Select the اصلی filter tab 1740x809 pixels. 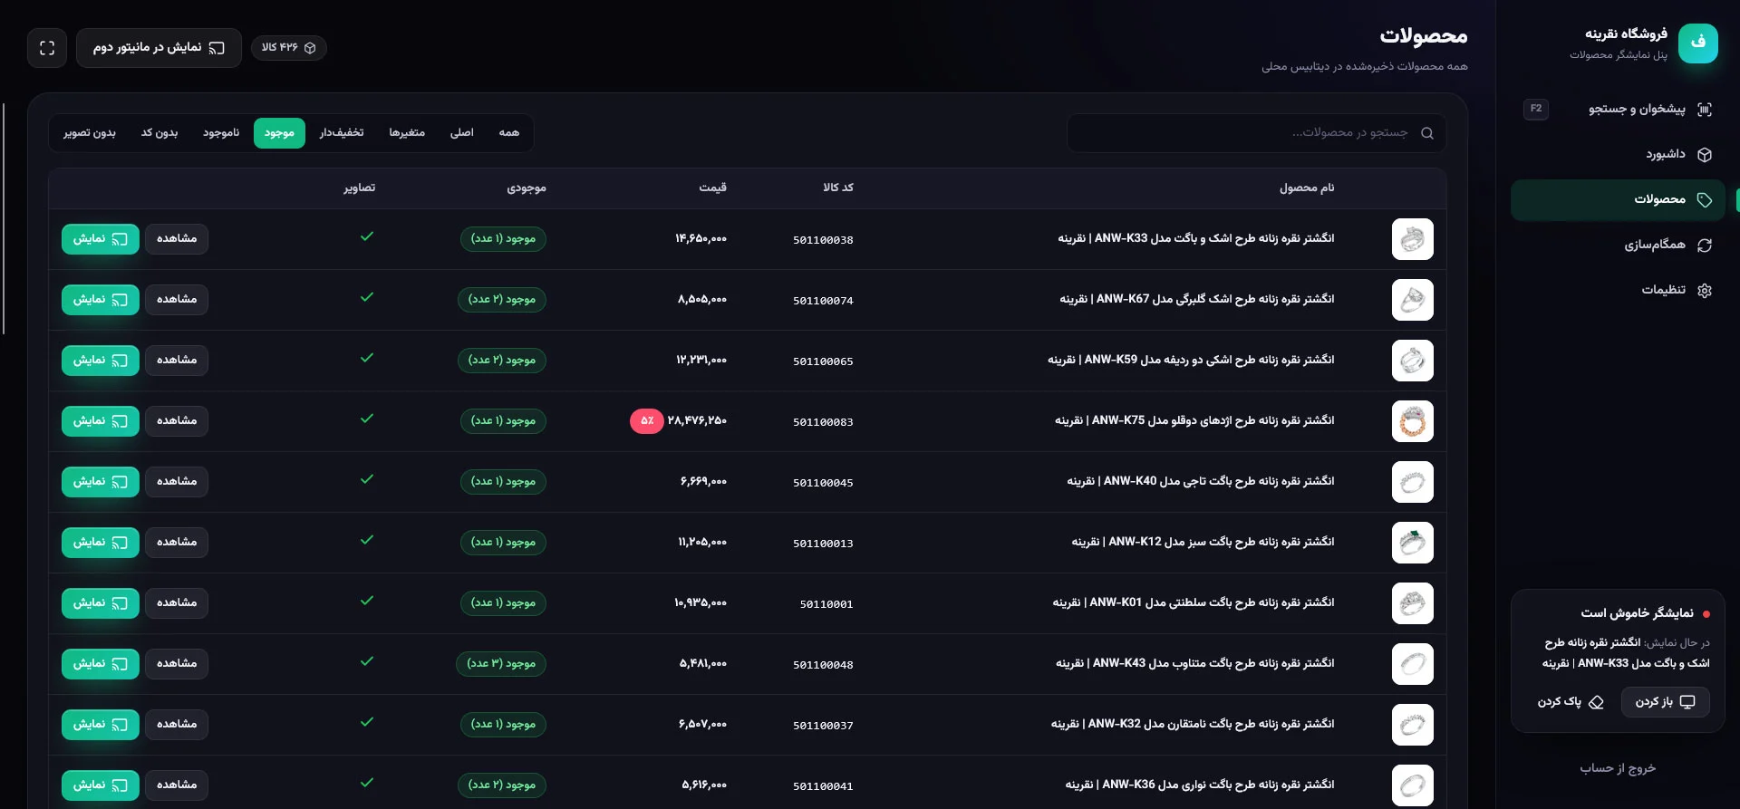(x=462, y=133)
